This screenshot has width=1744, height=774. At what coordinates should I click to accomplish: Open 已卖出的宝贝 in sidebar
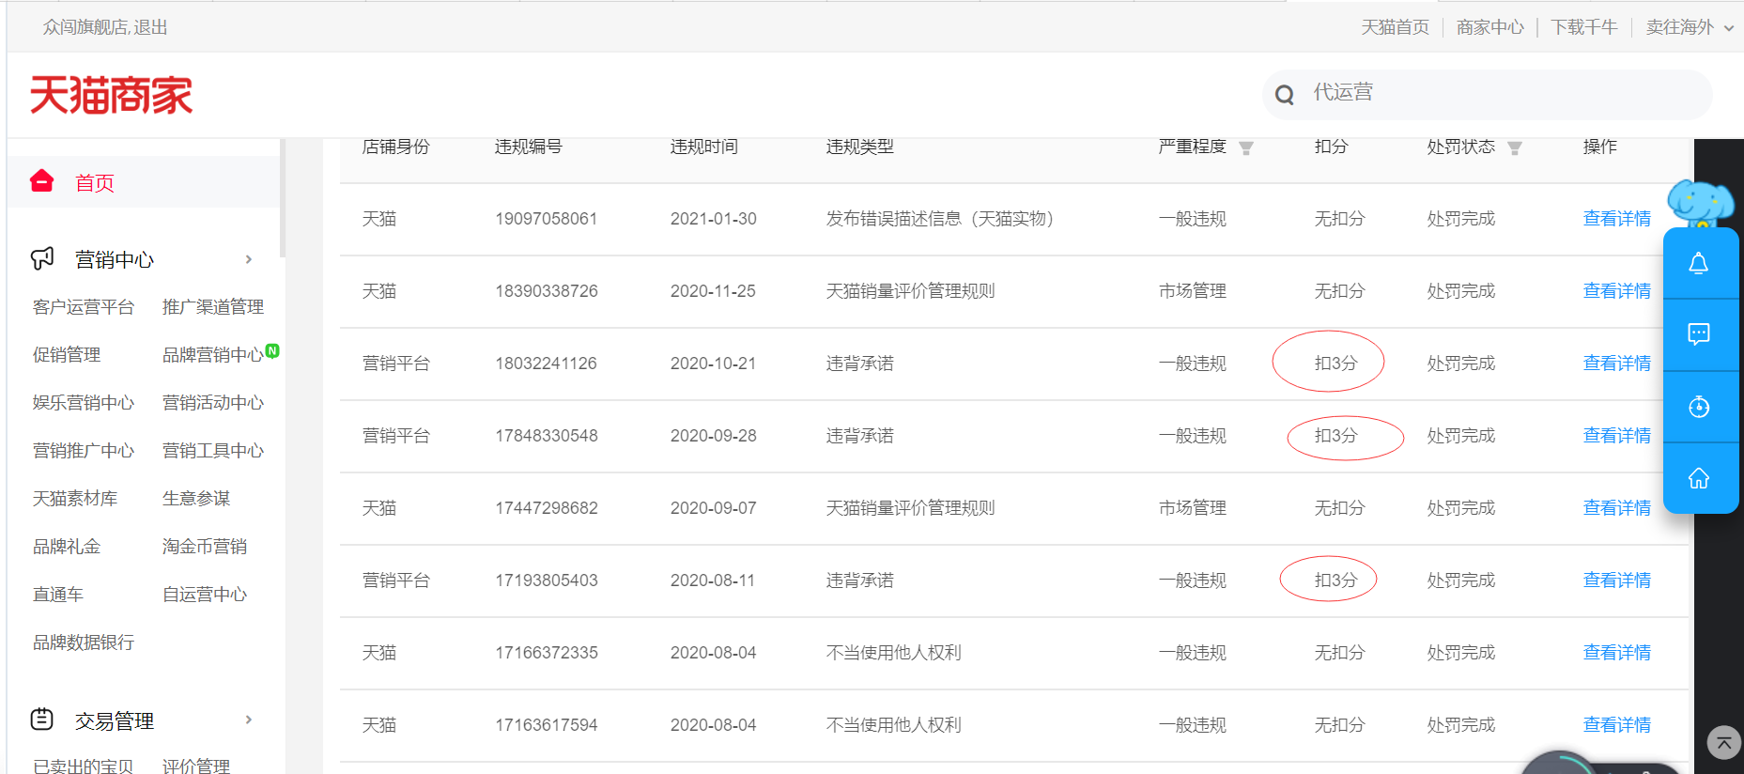[84, 766]
